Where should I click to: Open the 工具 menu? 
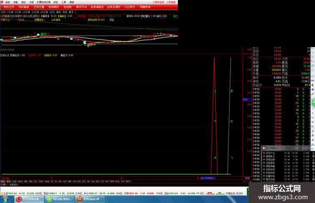[x=64, y=2]
